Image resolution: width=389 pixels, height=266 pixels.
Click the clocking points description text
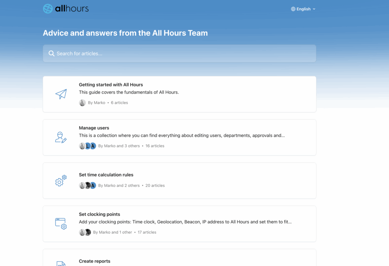185,222
